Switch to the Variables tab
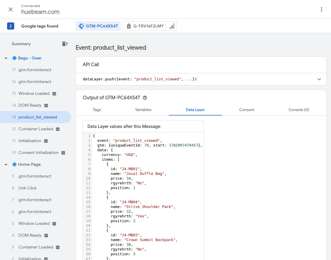 click(143, 110)
